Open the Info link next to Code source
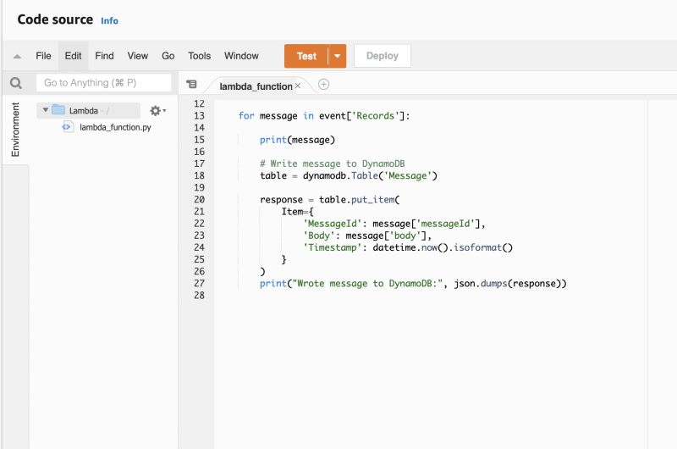Image resolution: width=677 pixels, height=449 pixels. point(109,20)
